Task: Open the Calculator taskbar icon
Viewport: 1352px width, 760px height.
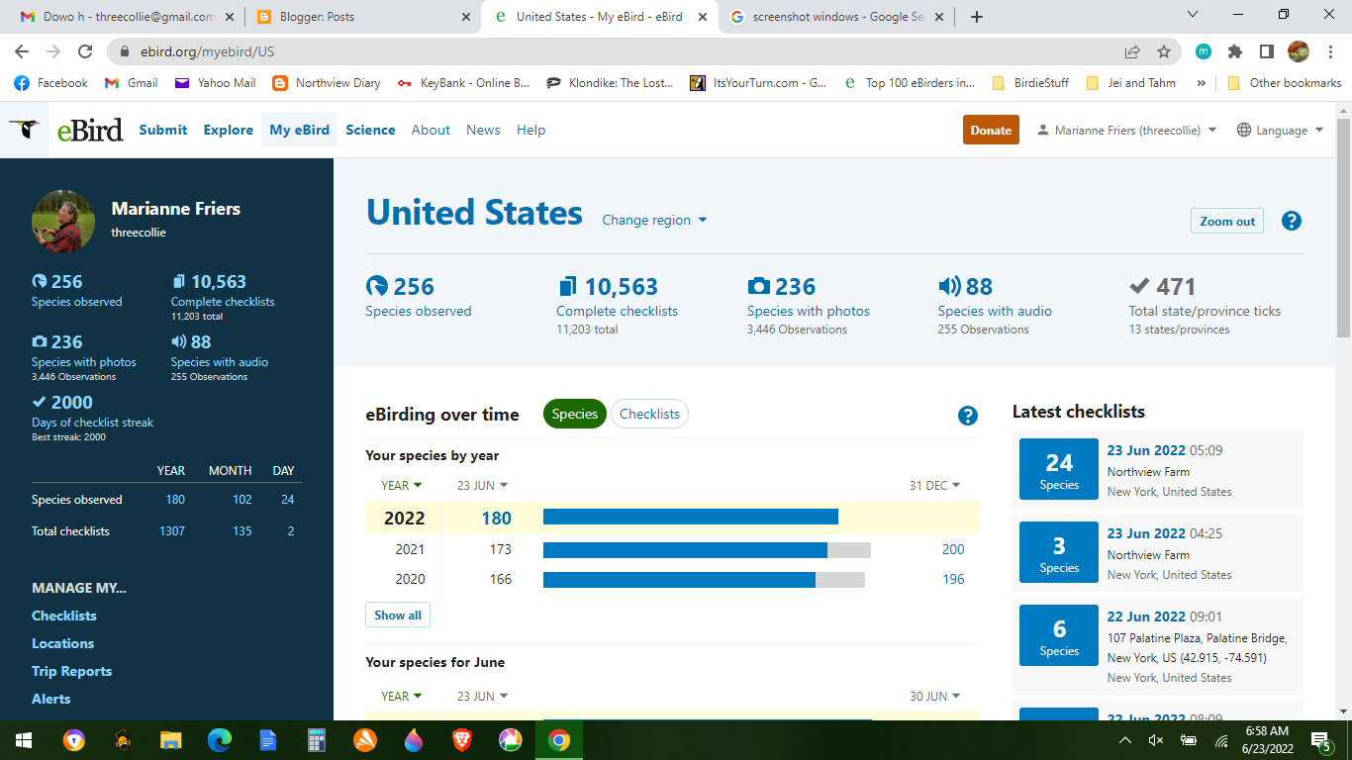Action: click(x=316, y=739)
